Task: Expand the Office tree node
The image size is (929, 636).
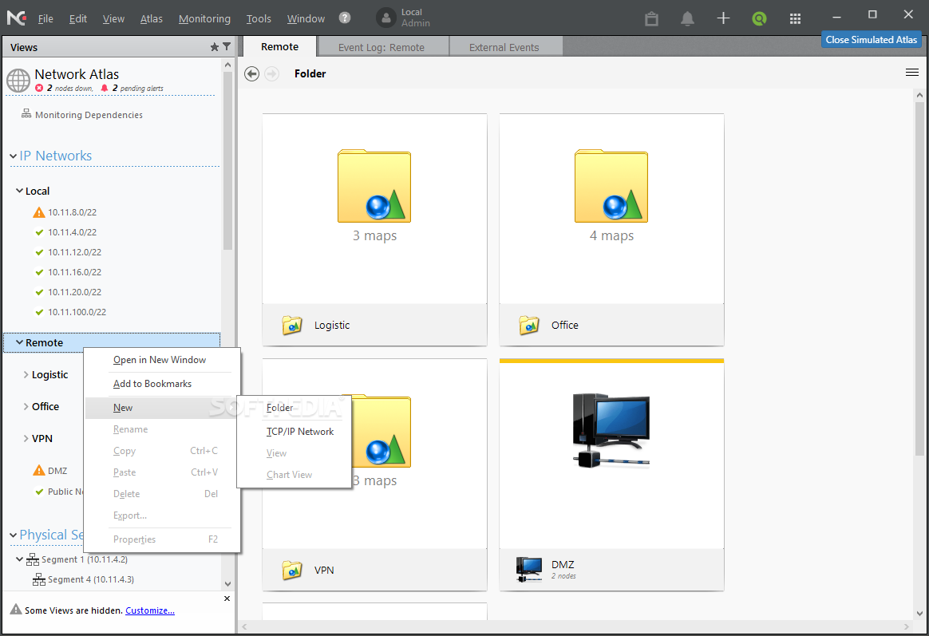Action: pyautogui.click(x=26, y=406)
